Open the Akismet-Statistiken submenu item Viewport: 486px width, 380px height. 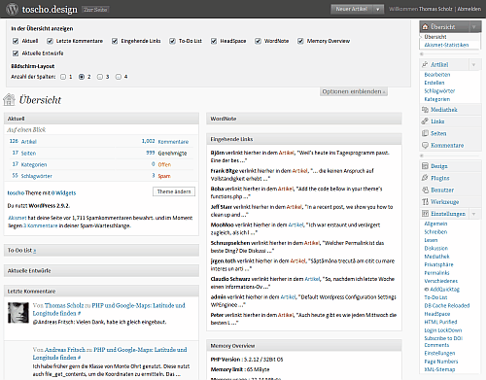click(446, 45)
